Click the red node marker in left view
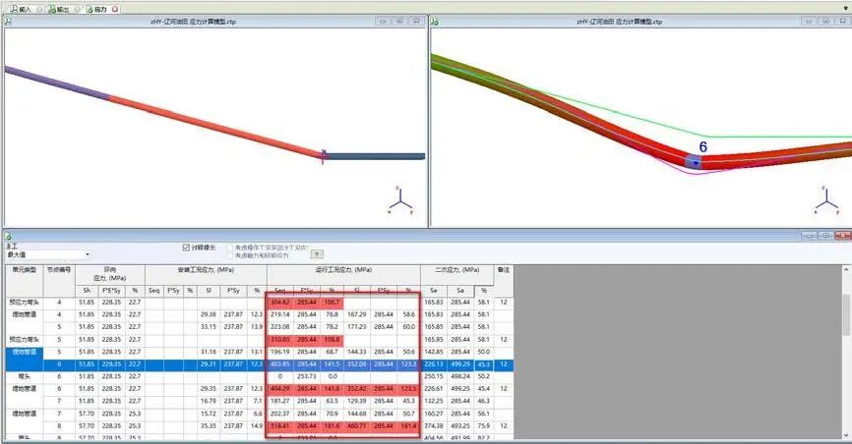The image size is (852, 444). [323, 152]
